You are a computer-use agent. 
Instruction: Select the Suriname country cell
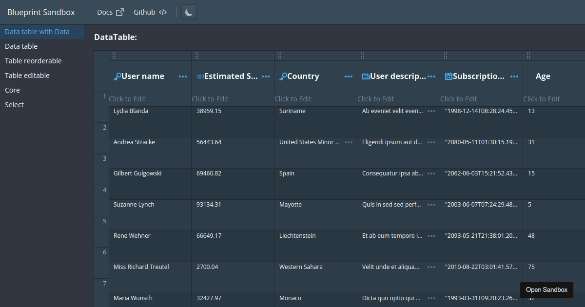[x=316, y=122]
